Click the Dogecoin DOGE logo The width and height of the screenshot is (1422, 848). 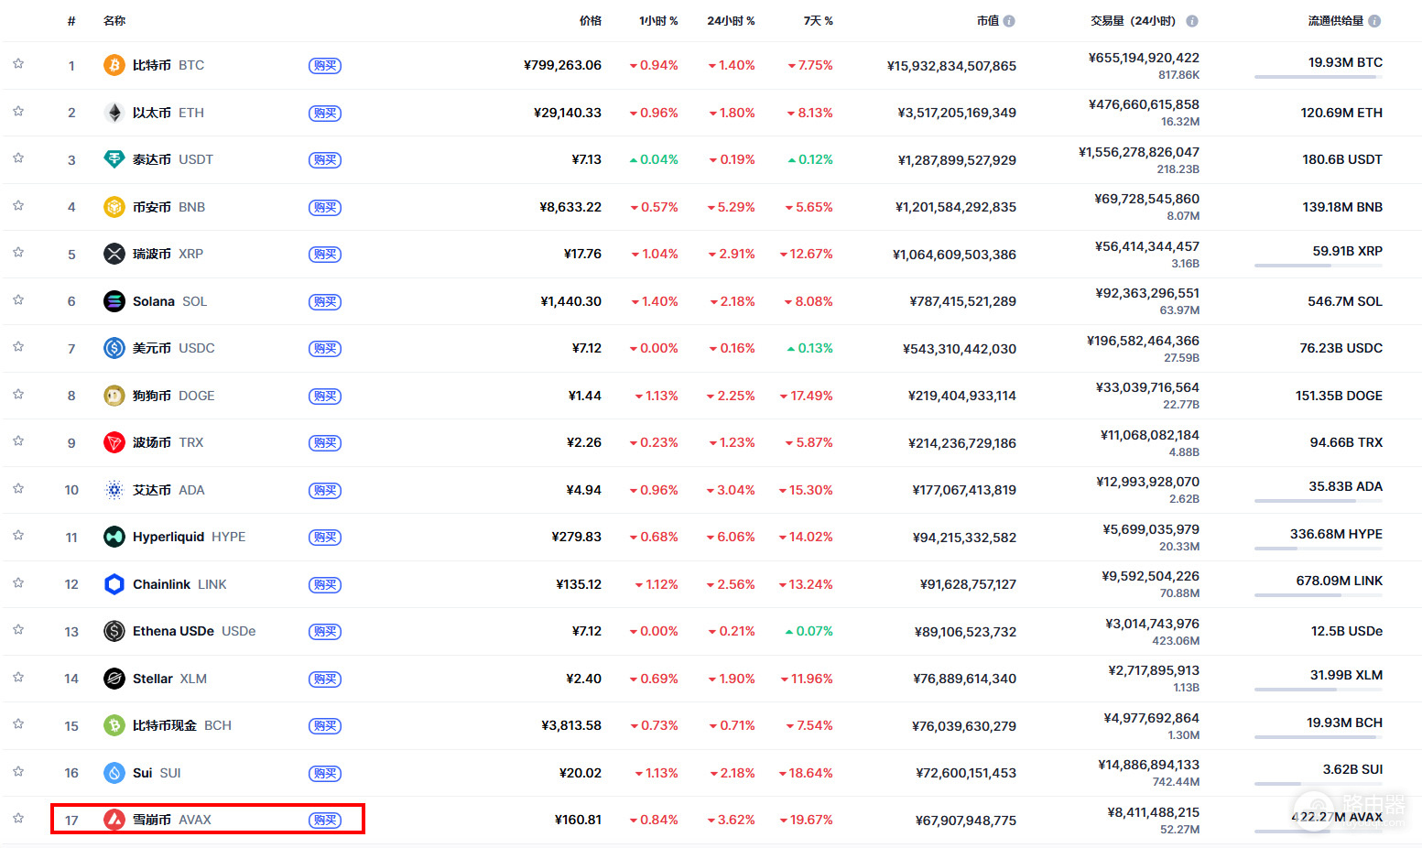[114, 396]
